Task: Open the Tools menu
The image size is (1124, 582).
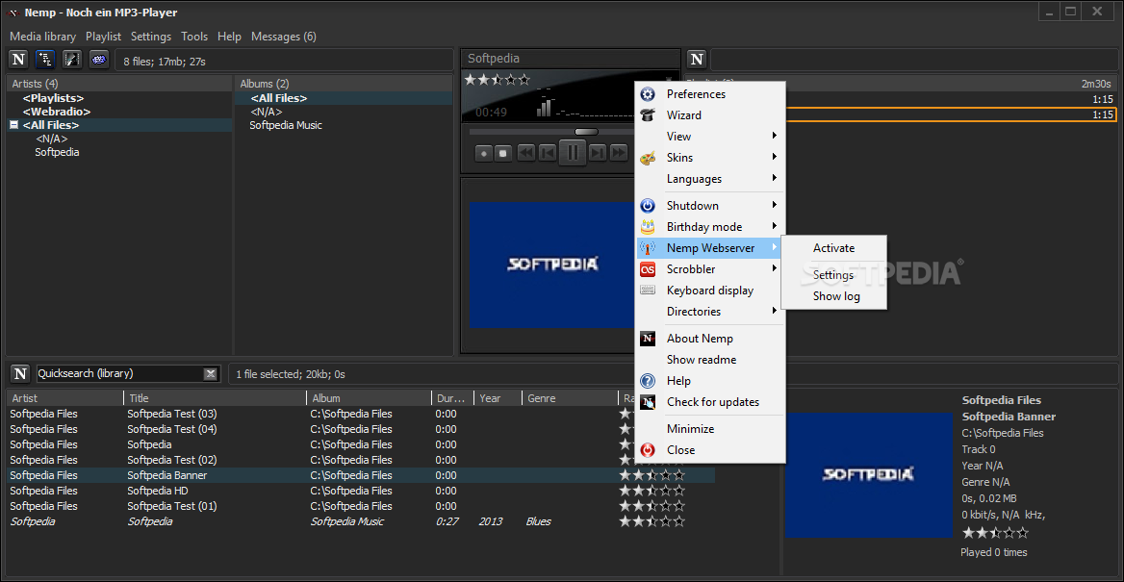Action: [194, 37]
